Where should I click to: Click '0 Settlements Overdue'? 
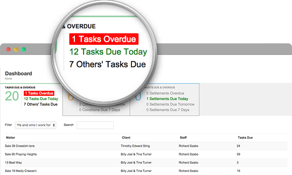165,93
